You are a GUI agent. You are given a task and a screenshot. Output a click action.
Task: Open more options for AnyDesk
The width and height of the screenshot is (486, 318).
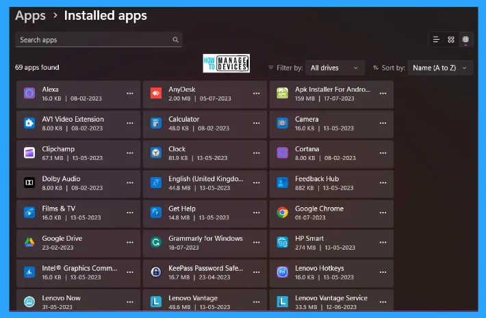pyautogui.click(x=256, y=93)
